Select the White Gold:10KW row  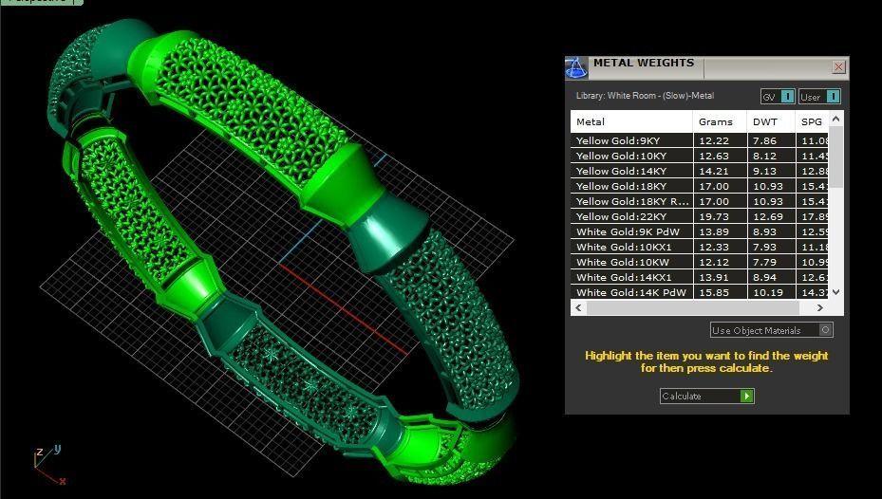click(x=700, y=262)
